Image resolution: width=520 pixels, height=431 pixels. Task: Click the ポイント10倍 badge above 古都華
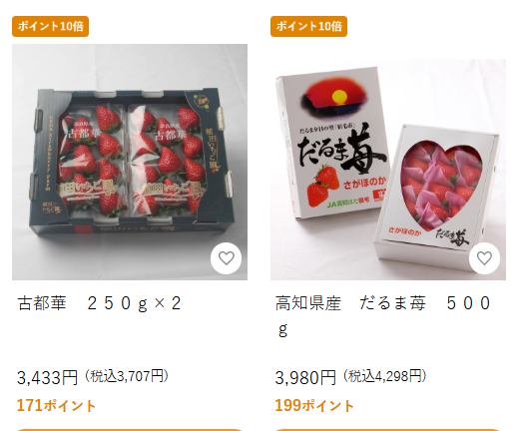coord(50,26)
